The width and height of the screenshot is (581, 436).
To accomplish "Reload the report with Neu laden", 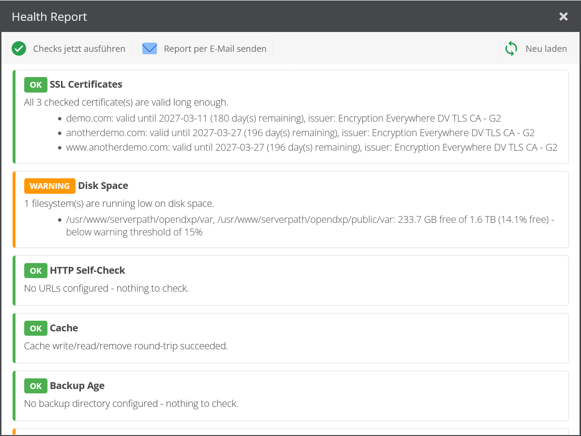I will (x=536, y=48).
